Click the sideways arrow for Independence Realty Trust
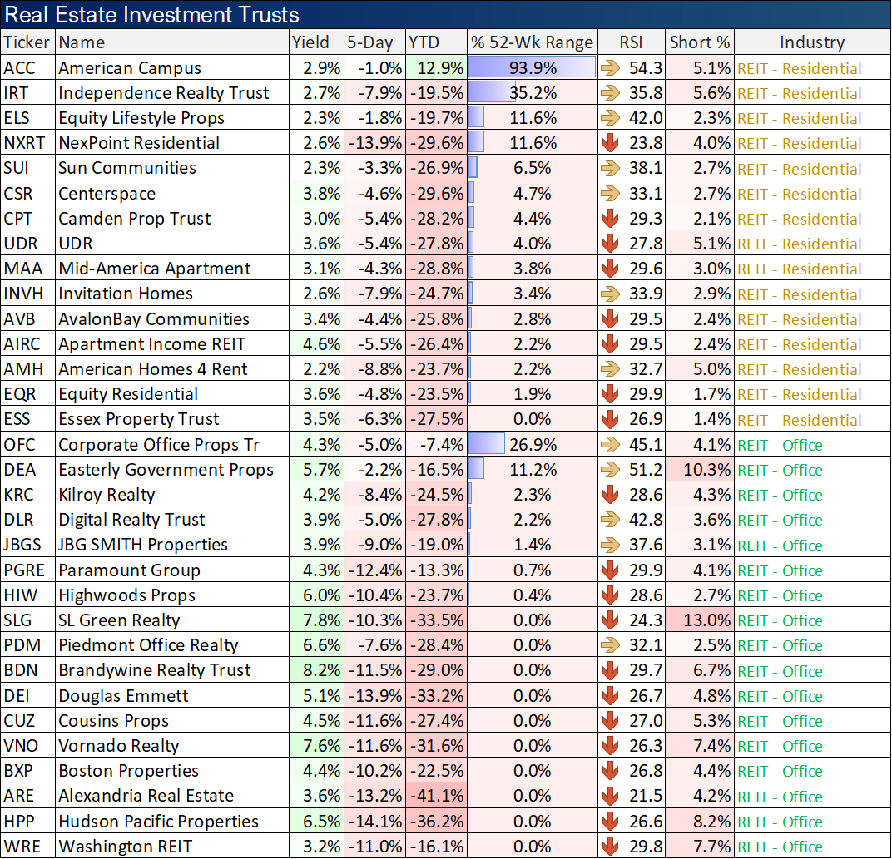892x859 pixels. (611, 93)
